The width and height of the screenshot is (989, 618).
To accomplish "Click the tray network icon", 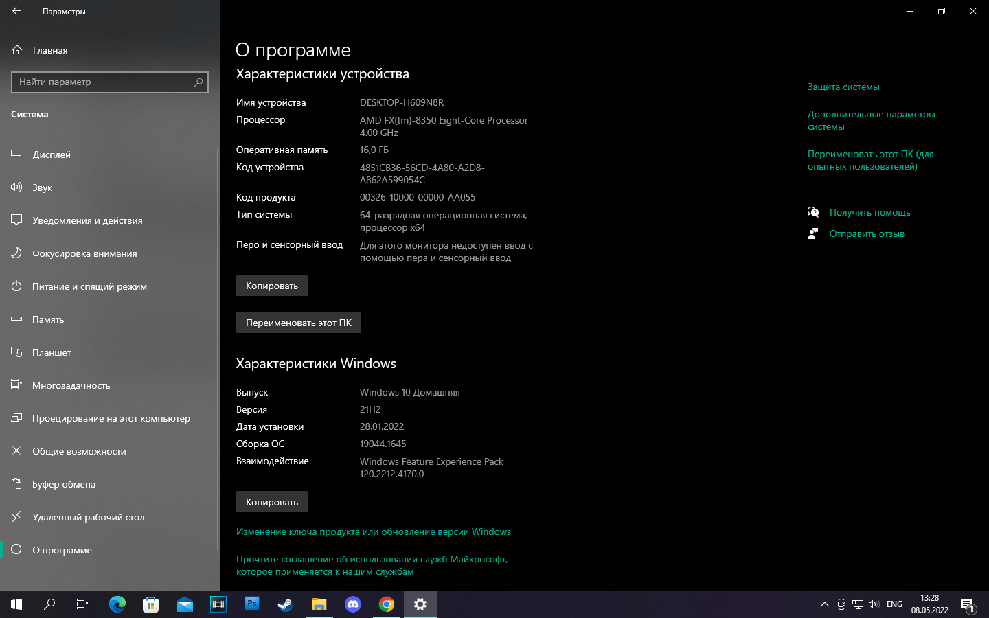I will pos(858,604).
